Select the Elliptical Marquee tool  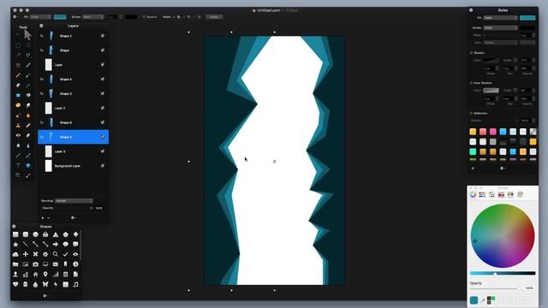tap(28, 45)
